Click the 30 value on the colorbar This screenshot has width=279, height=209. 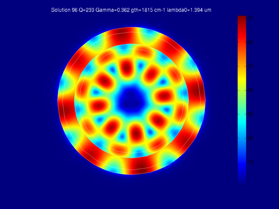(250, 114)
